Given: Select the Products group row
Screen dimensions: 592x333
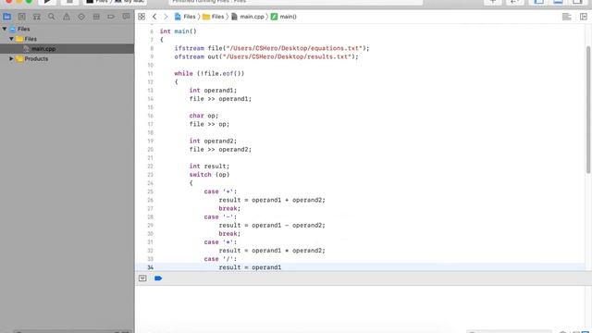Looking at the screenshot, I should click(x=67, y=58).
